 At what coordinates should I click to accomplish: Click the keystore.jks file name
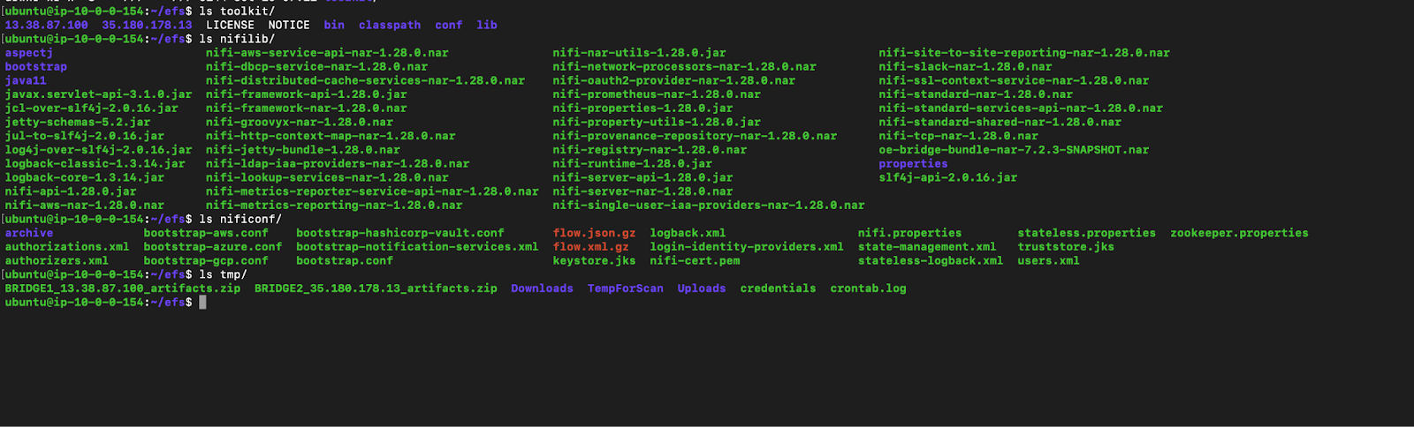tap(594, 261)
